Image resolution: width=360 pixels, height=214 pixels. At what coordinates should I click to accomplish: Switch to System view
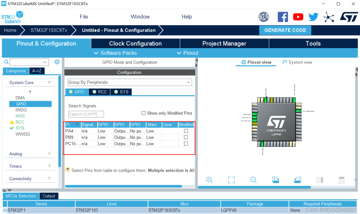[x=297, y=62]
